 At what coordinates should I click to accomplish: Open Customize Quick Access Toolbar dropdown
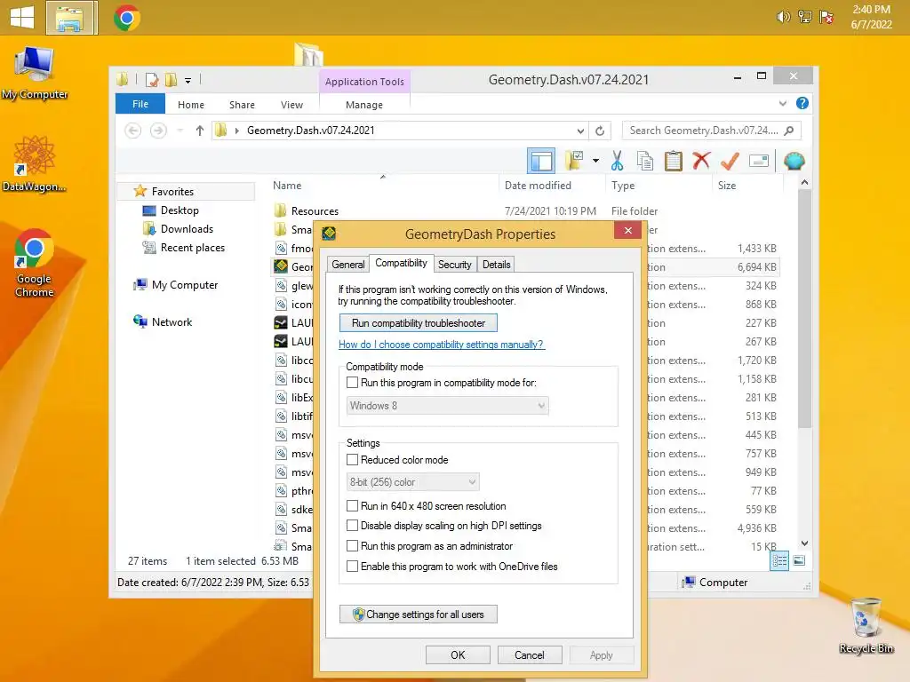coord(188,81)
